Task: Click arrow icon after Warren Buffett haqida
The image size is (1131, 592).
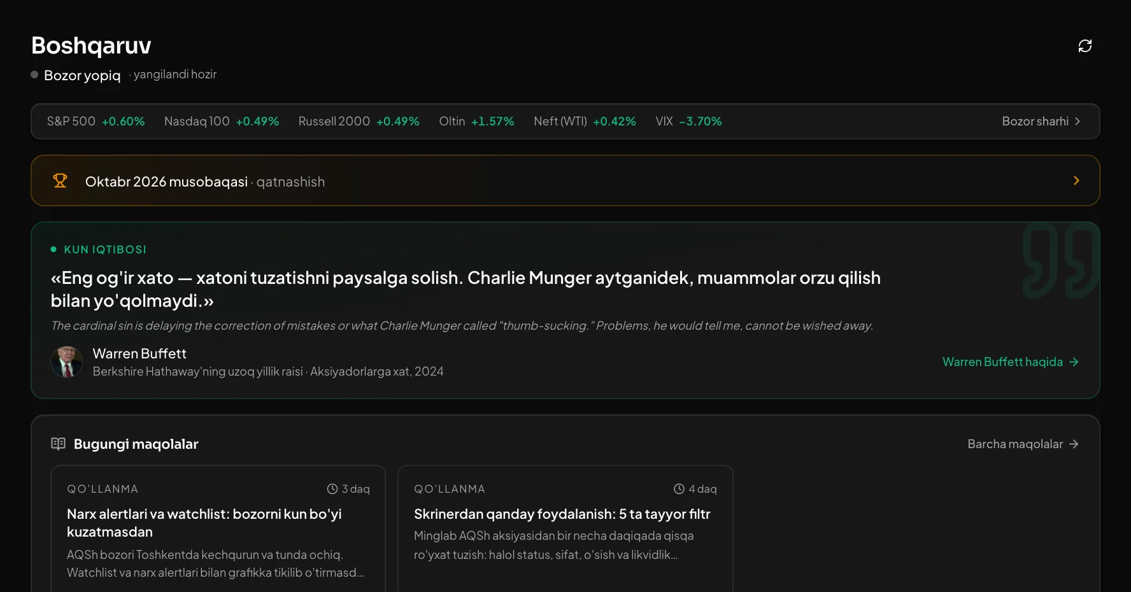Action: click(x=1074, y=362)
